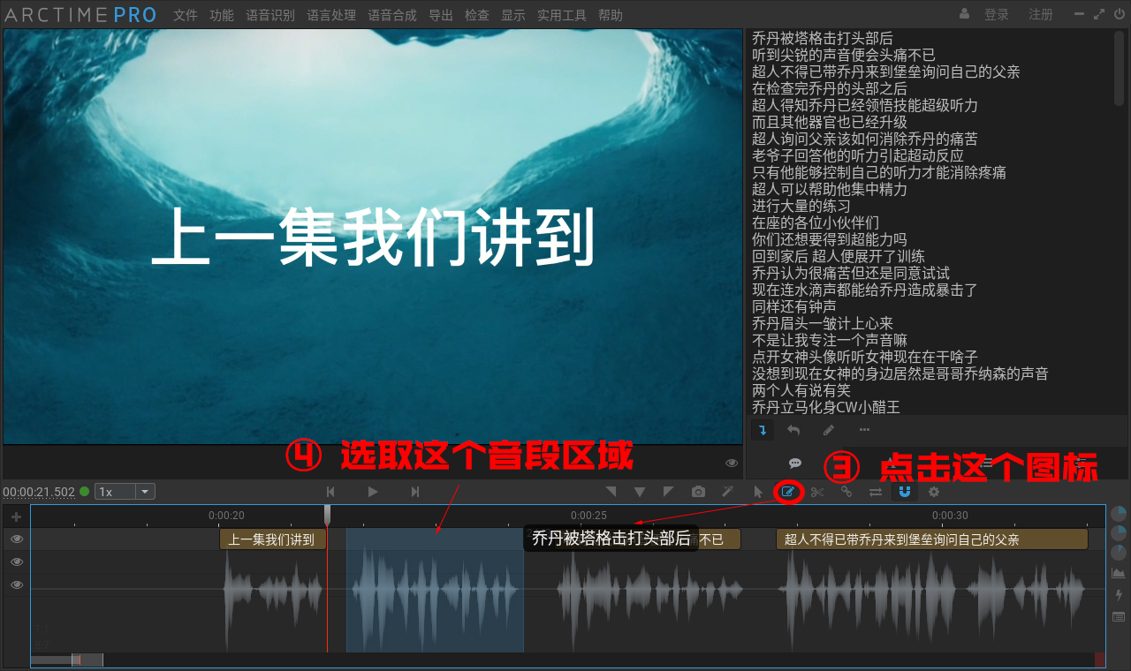Viewport: 1131px width, 671px height.
Task: Toggle the magnet snapping tool
Action: (903, 492)
